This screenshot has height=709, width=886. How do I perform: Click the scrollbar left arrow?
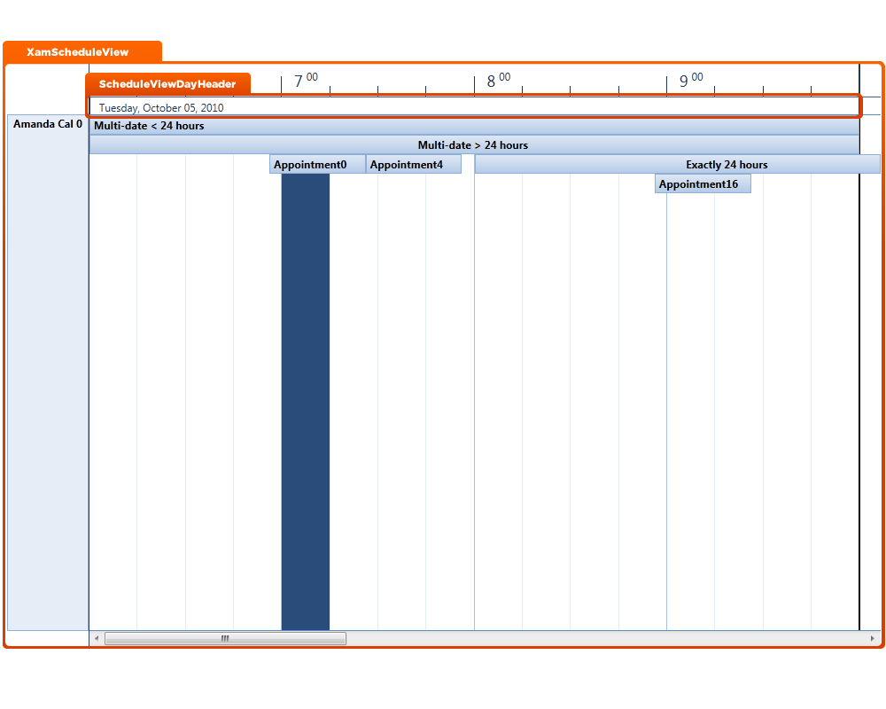click(x=97, y=638)
